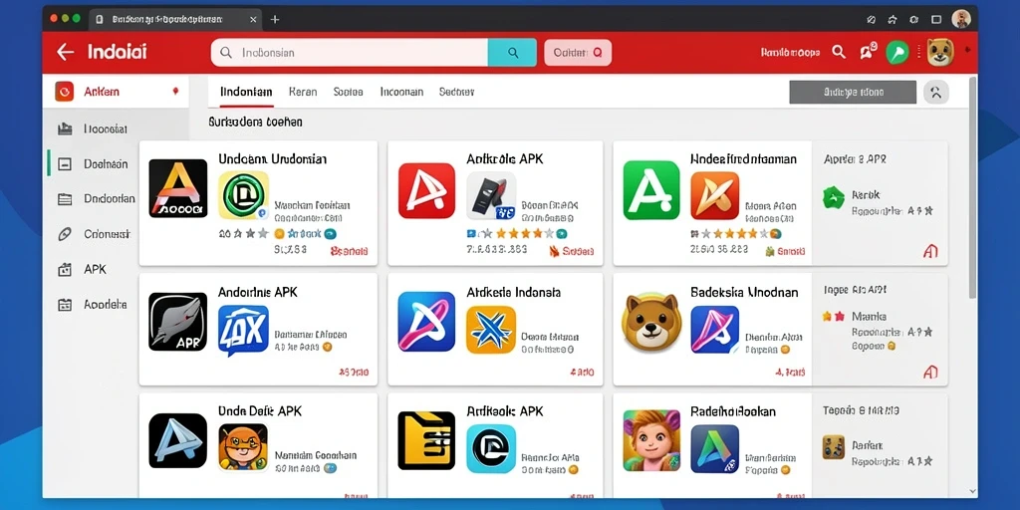
Task: Select 'Ankem' sidebar item
Action: [x=116, y=92]
